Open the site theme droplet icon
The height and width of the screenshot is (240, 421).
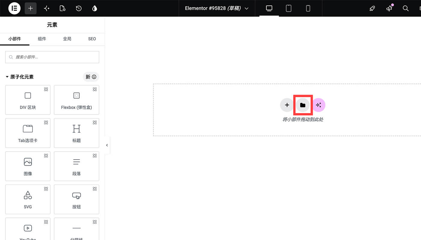(x=95, y=8)
